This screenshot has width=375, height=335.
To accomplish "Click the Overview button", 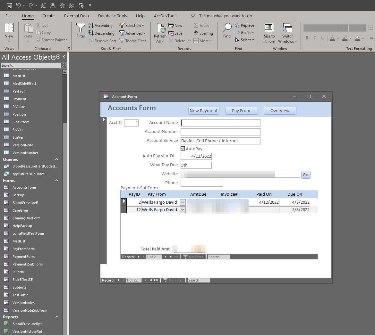I will coord(280,110).
